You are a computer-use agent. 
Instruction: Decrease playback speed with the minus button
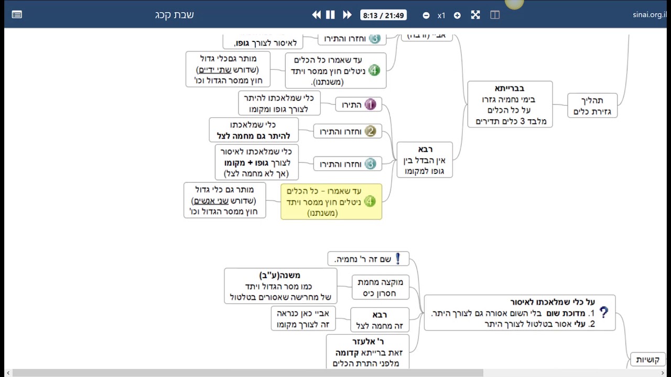click(x=426, y=16)
